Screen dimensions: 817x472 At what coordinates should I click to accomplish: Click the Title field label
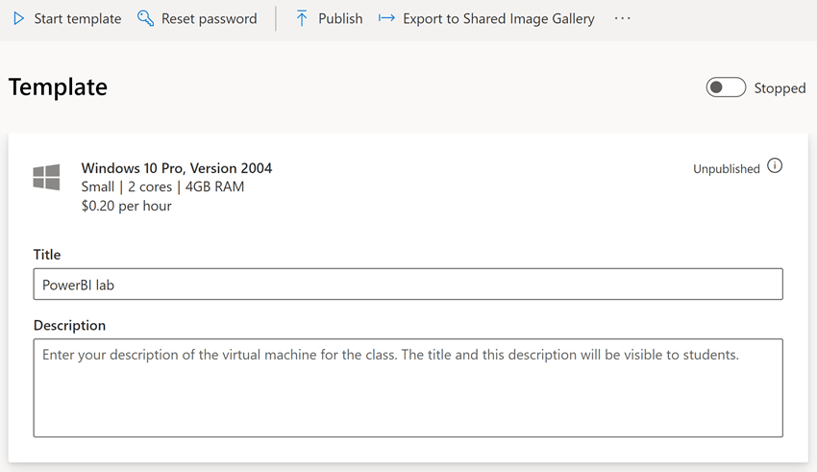[x=47, y=254]
